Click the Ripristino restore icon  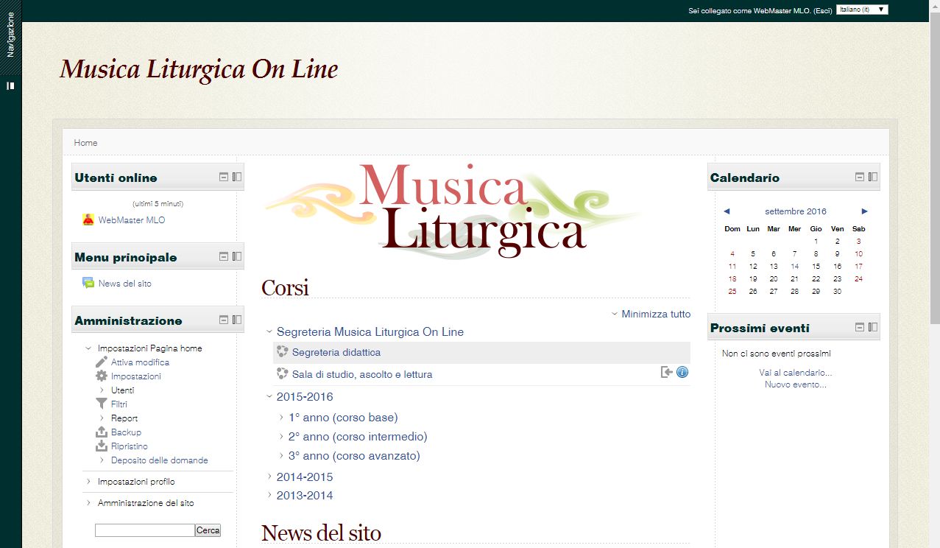pyautogui.click(x=102, y=446)
